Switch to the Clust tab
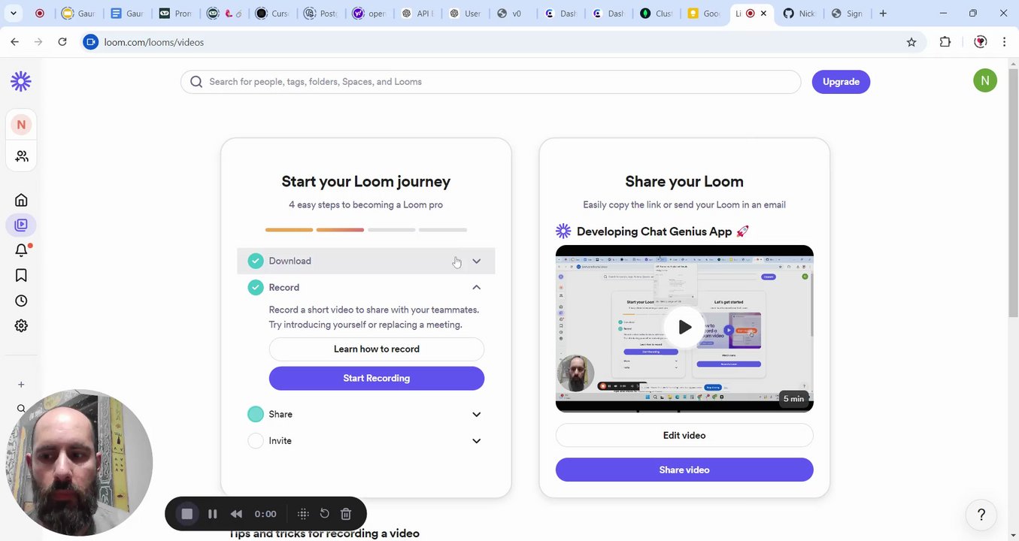This screenshot has height=541, width=1019. click(655, 14)
